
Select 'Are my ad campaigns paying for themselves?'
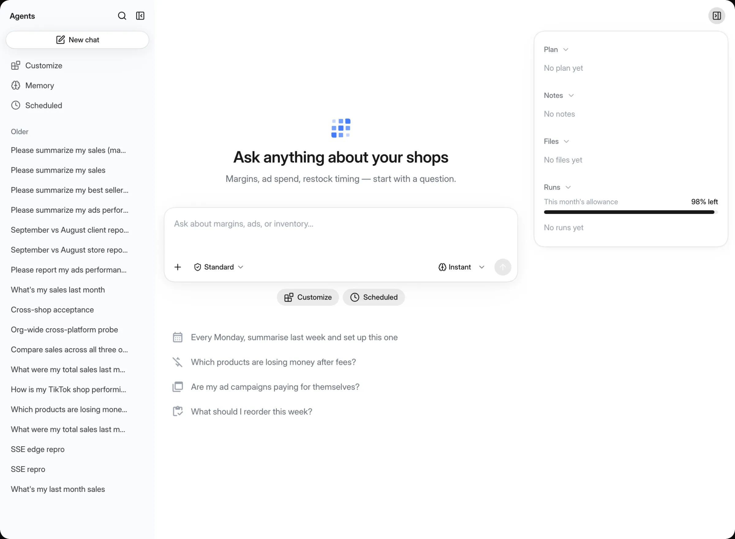click(275, 387)
